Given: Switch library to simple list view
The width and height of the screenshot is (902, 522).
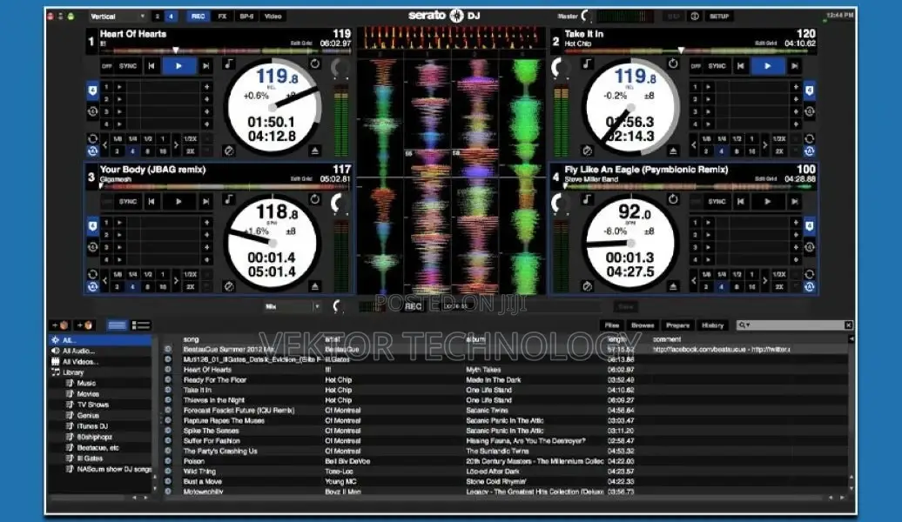Looking at the screenshot, I should pos(117,325).
